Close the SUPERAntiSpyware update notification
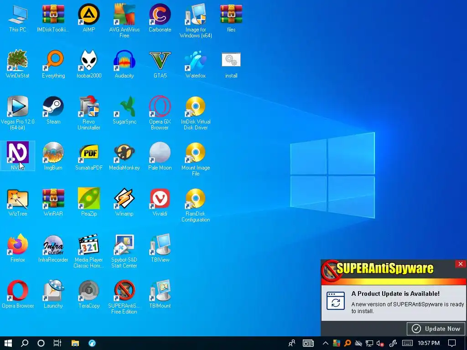Image resolution: width=467 pixels, height=350 pixels. [461, 264]
